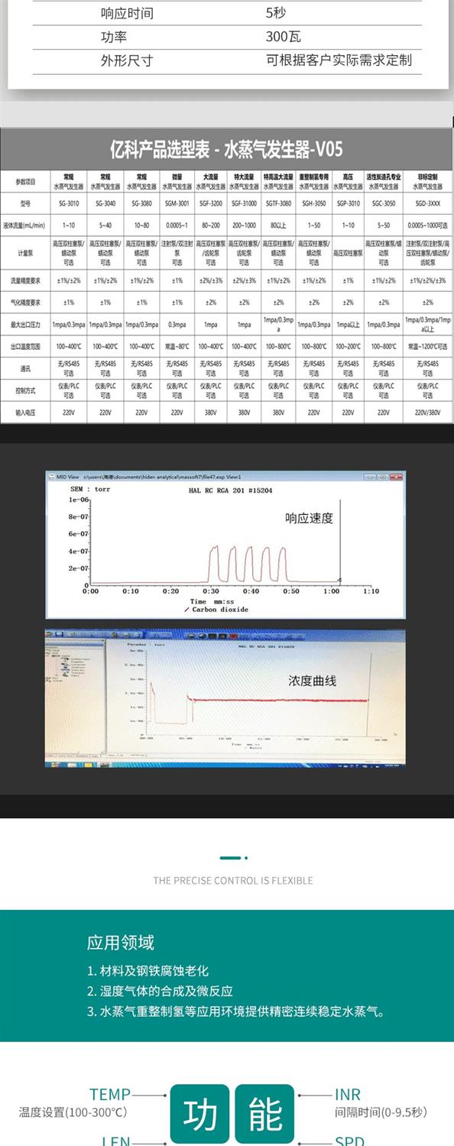Close the MID View window
Screen dimensions: 454x1146
click(x=397, y=477)
